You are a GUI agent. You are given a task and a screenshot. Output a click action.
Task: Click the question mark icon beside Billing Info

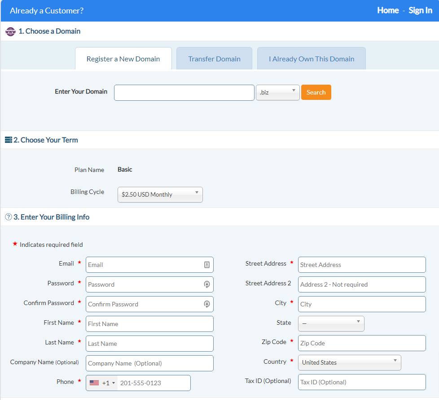click(9, 217)
